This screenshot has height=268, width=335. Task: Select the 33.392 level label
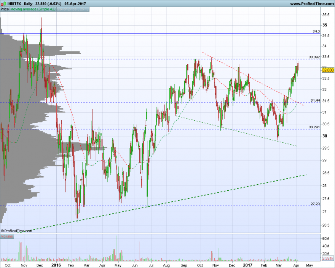[314, 57]
